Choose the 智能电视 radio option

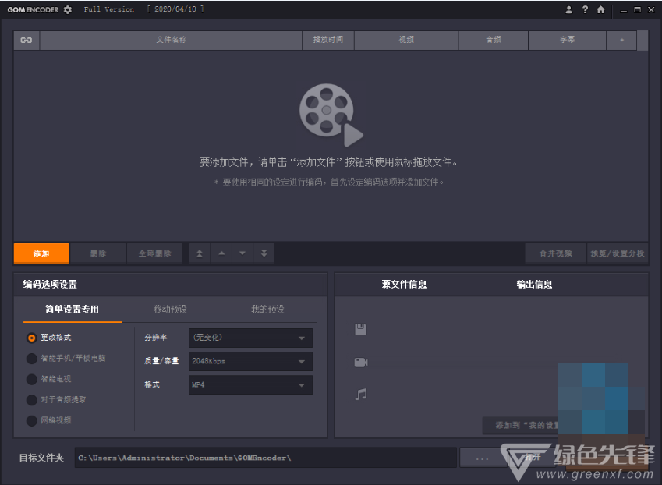pos(32,379)
